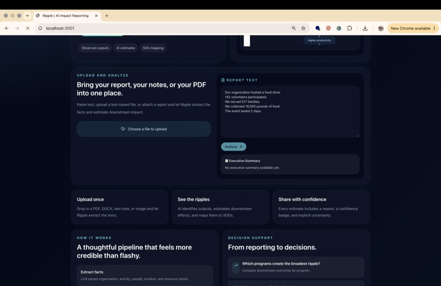The height and width of the screenshot is (286, 441).
Task: Open the red swirl extension icon
Action: click(328, 28)
